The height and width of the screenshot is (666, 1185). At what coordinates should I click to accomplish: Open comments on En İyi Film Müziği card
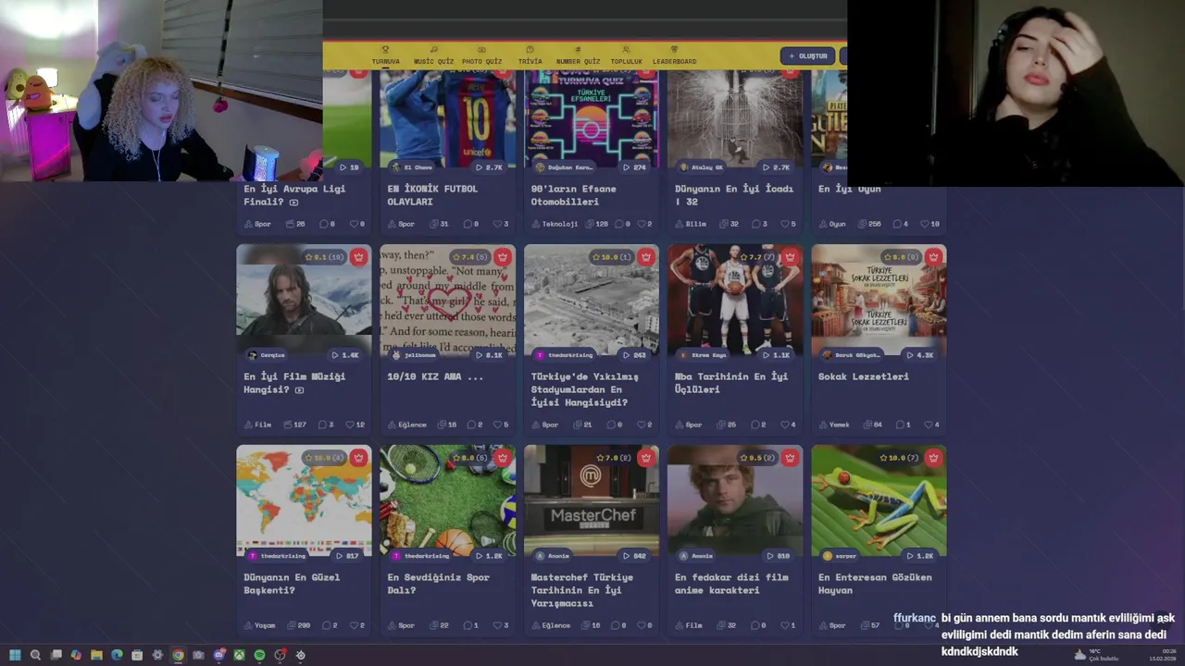[x=326, y=425]
